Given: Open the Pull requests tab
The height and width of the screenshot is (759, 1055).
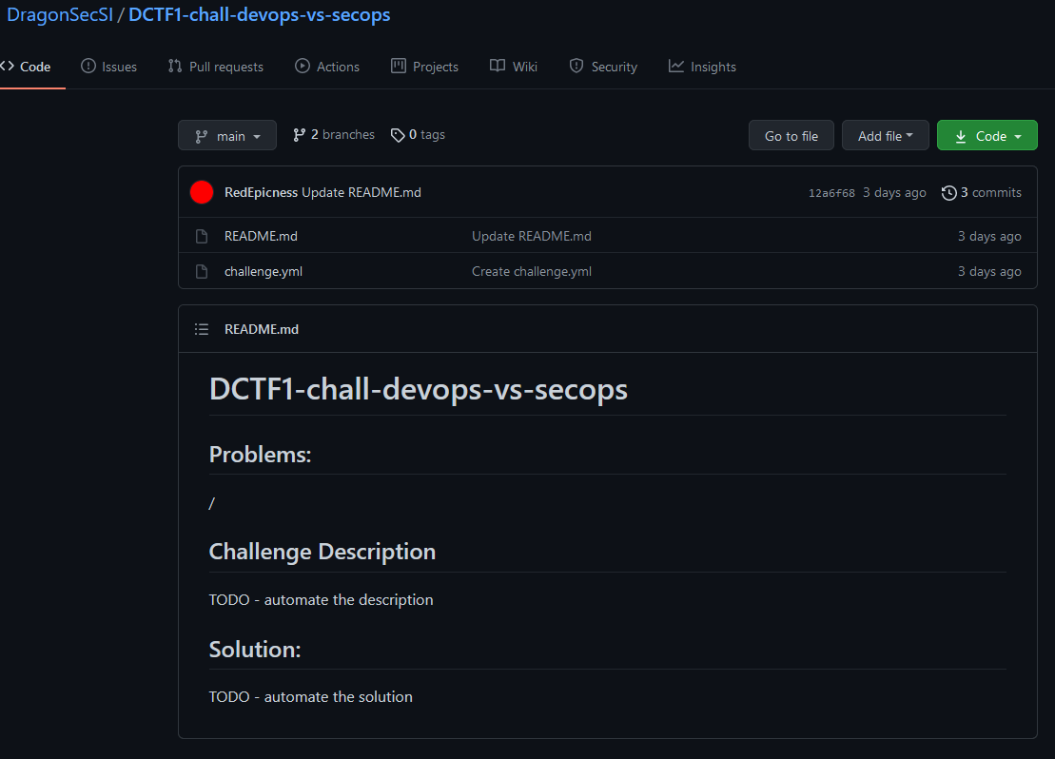Looking at the screenshot, I should click(216, 67).
